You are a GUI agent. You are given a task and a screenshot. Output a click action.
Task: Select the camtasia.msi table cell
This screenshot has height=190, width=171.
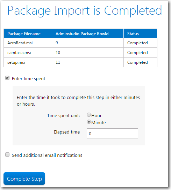click(x=28, y=53)
